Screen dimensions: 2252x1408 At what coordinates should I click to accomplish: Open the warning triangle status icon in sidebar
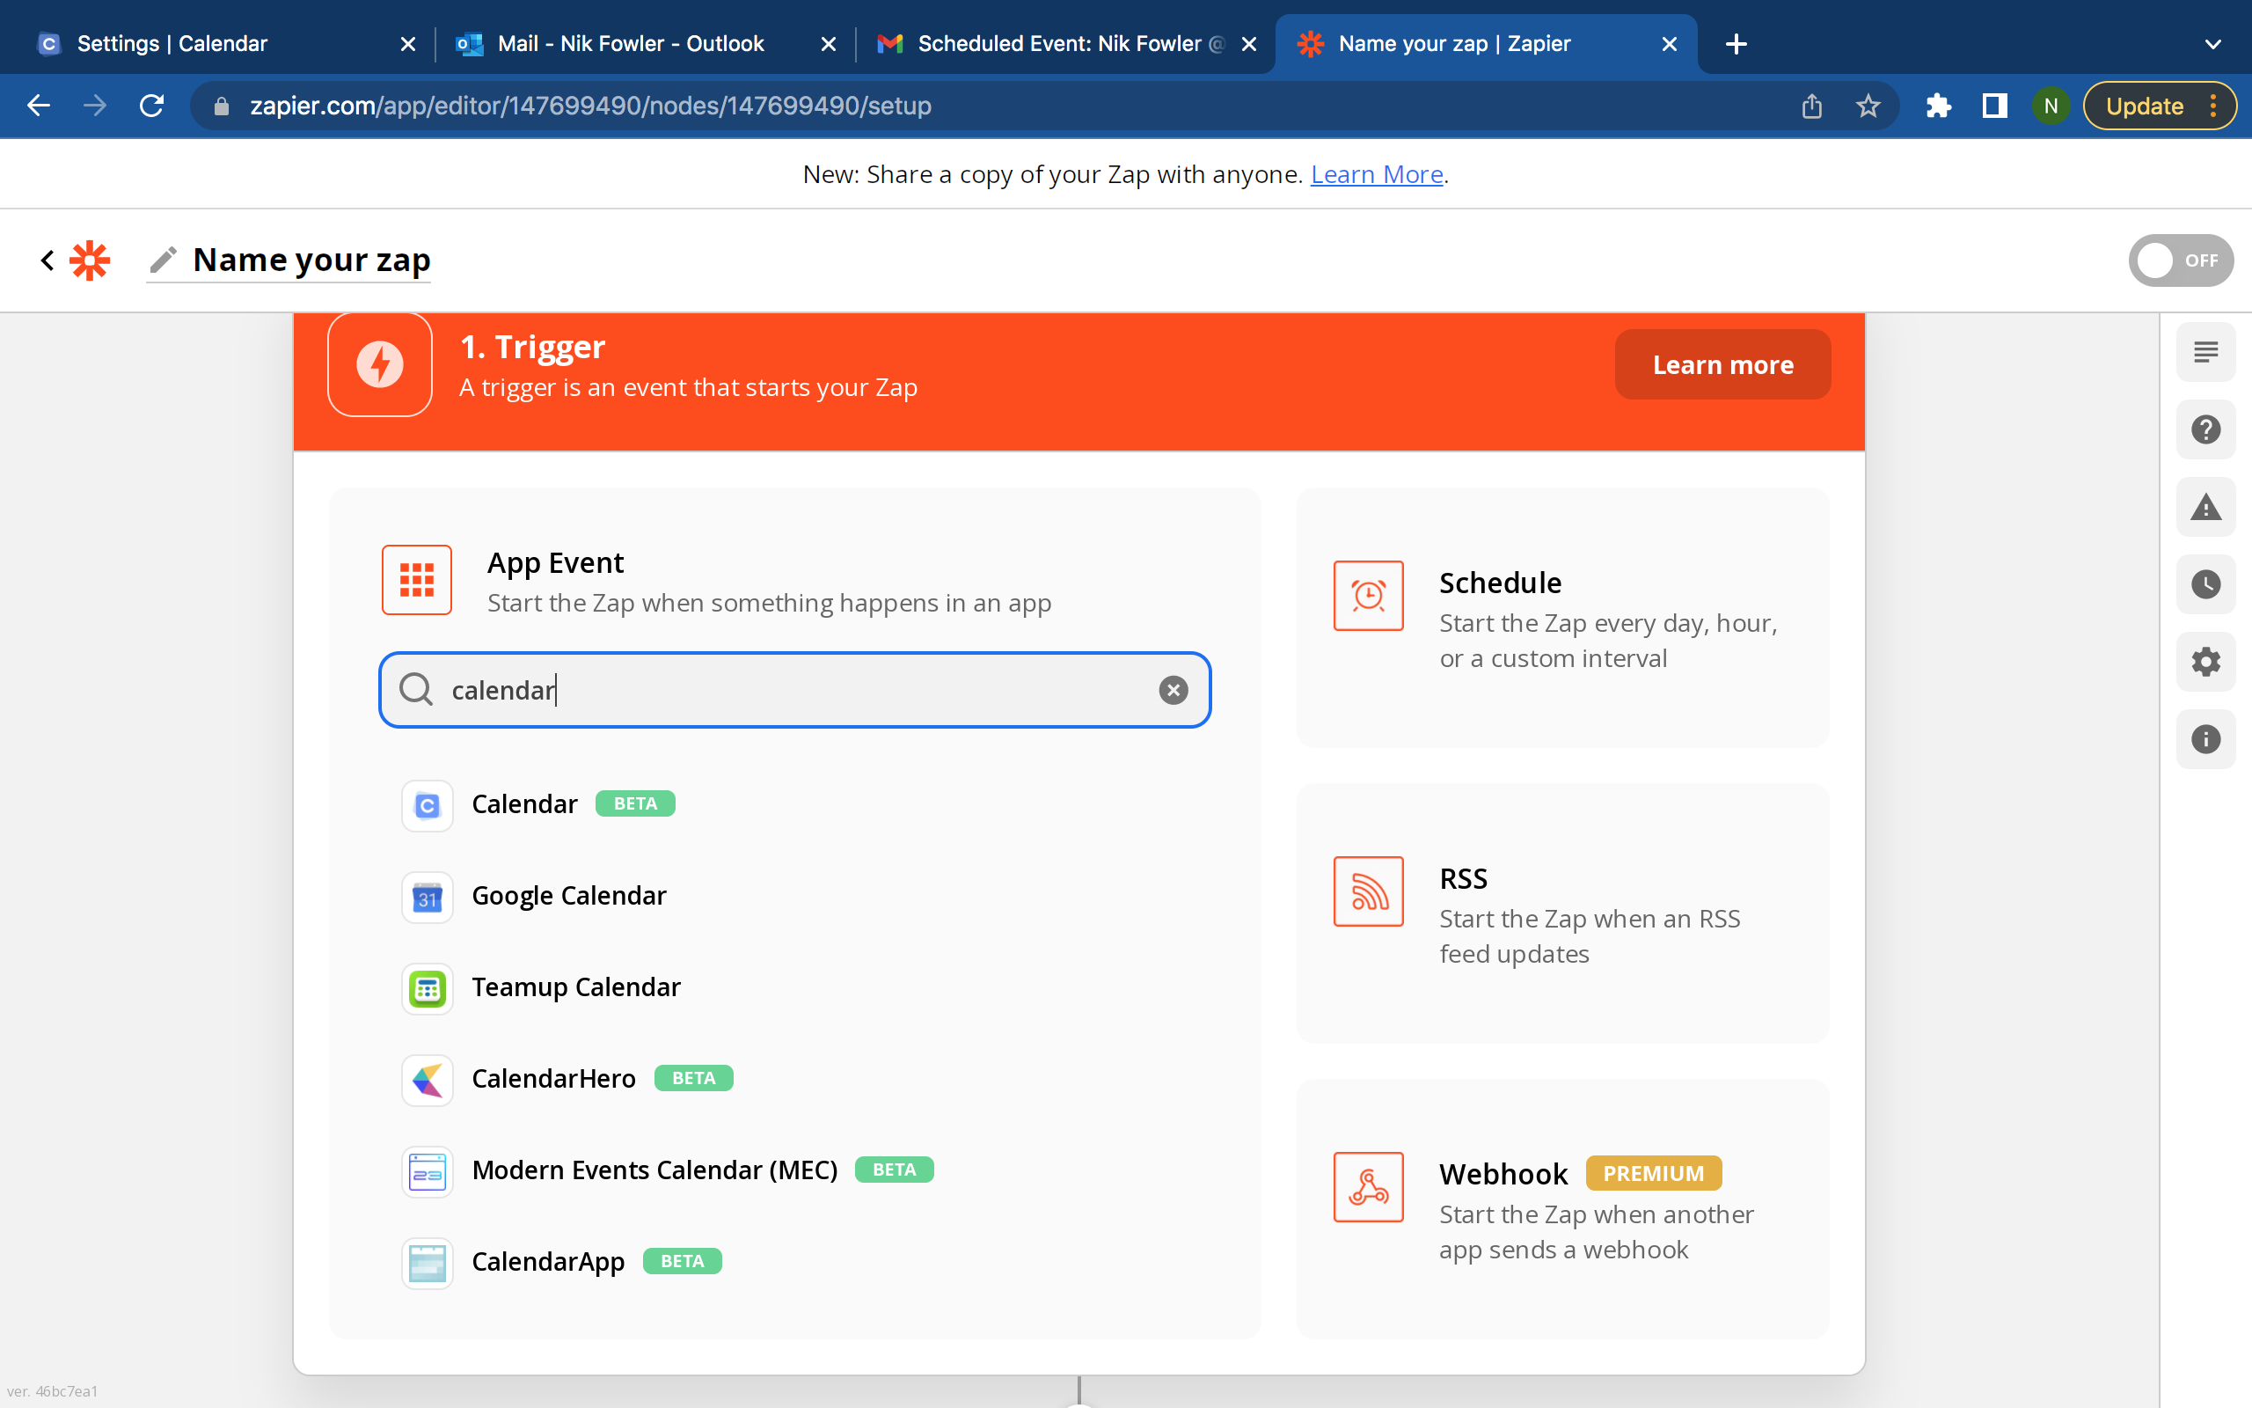point(2205,507)
